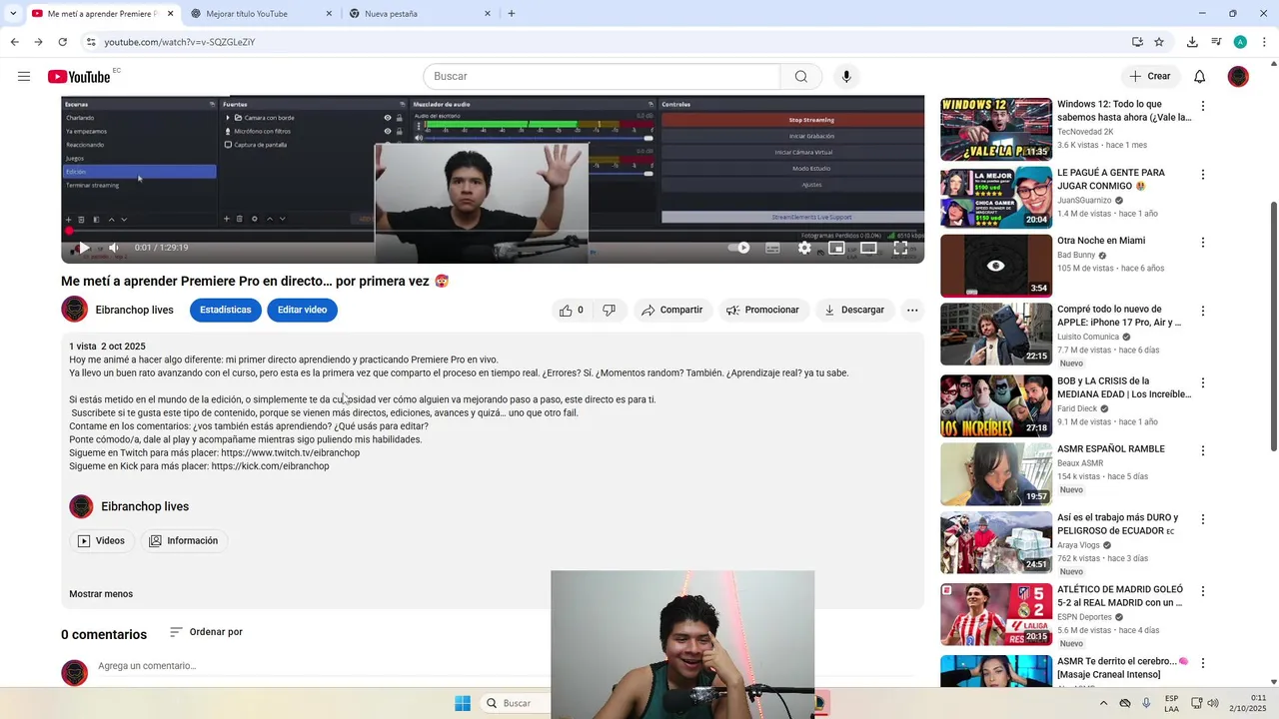Open Chrome profile avatar in toolbar

point(1240,42)
